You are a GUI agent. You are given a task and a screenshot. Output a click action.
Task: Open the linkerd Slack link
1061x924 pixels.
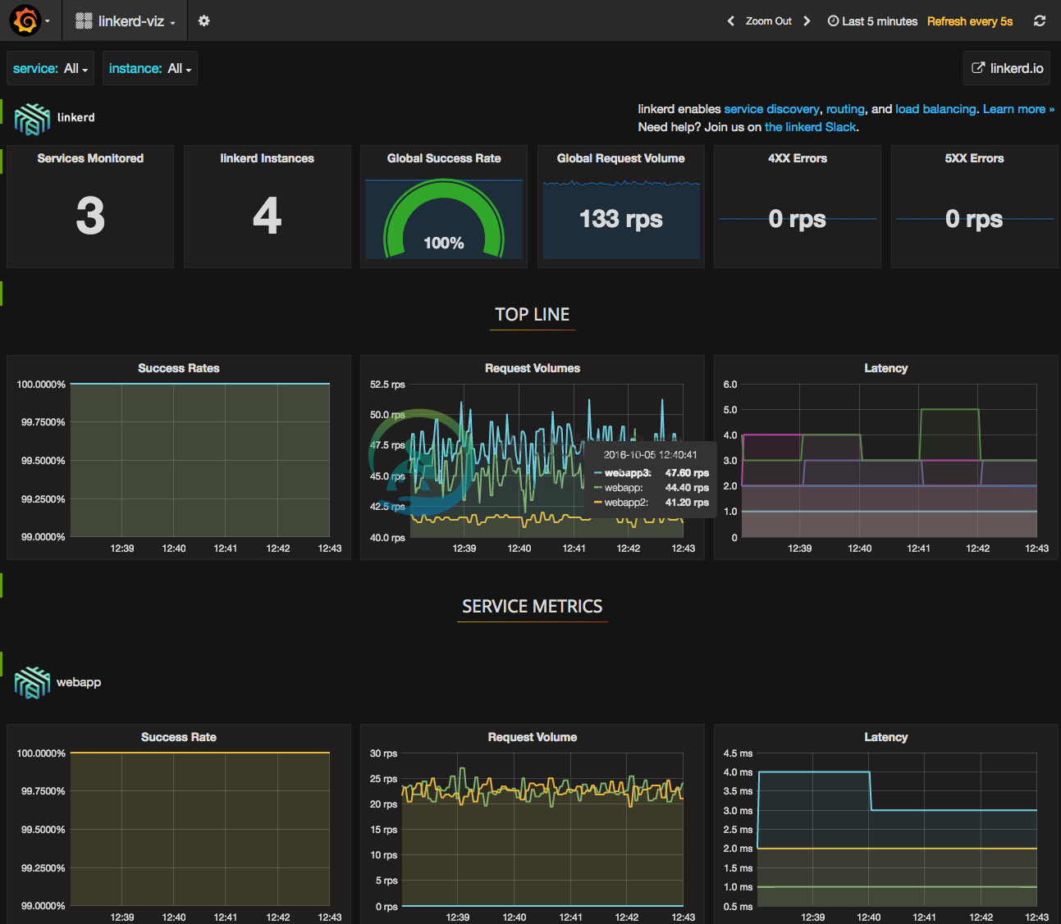pos(811,127)
